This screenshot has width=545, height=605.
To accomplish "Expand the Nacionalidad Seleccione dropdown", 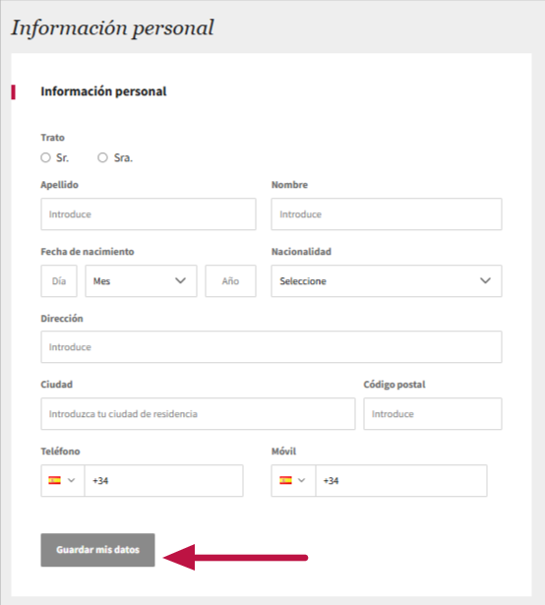I will tap(387, 281).
